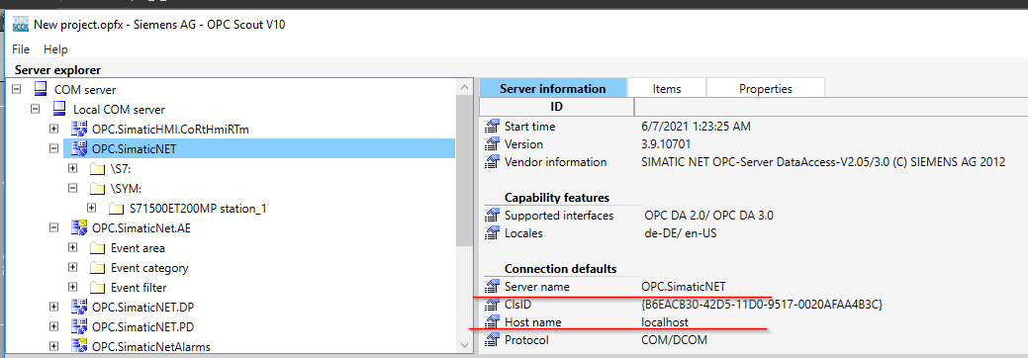Click the \S7: folder icon

pos(98,168)
